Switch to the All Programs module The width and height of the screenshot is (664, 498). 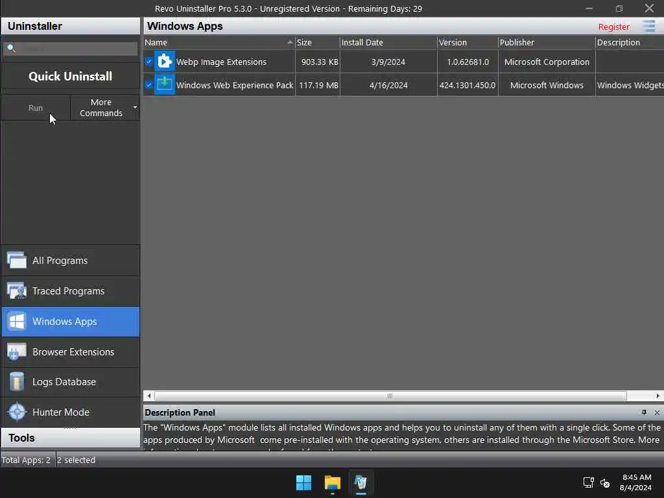[71, 261]
